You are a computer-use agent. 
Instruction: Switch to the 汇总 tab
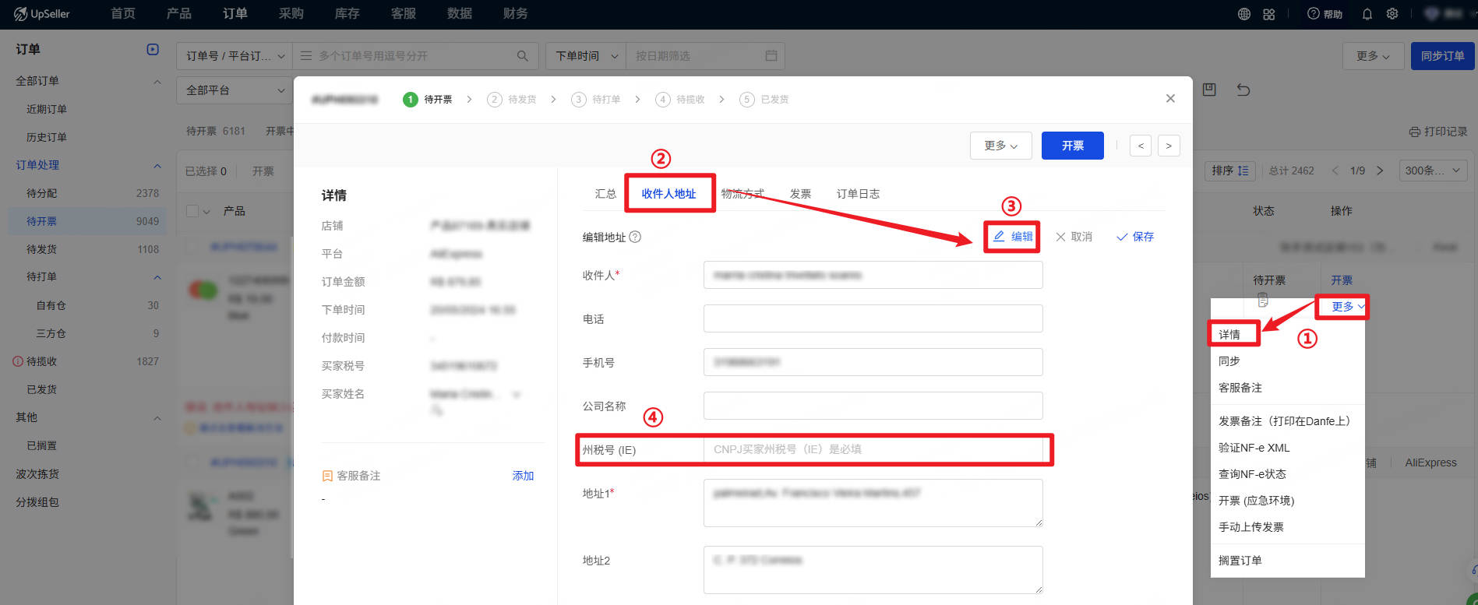coord(605,194)
